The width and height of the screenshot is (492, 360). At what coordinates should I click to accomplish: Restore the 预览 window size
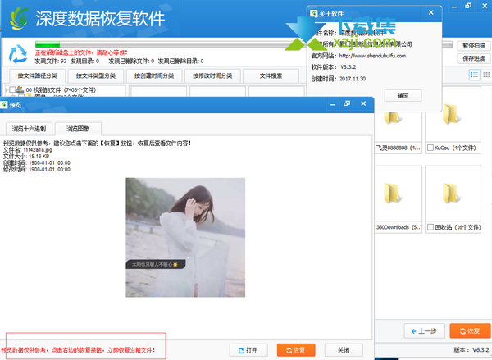(347, 103)
